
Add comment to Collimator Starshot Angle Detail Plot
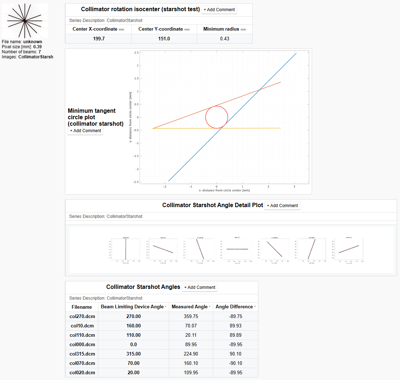click(x=282, y=206)
